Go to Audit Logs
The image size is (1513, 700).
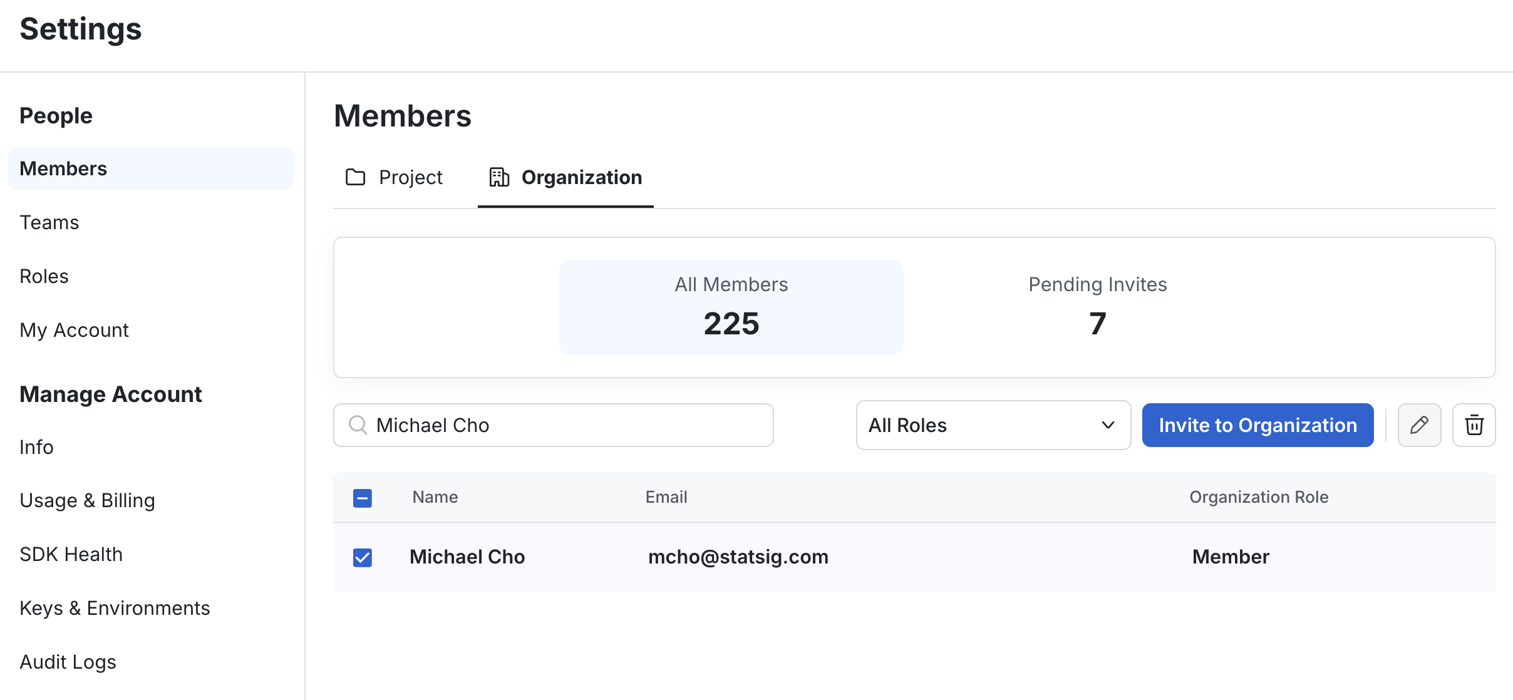coord(68,661)
